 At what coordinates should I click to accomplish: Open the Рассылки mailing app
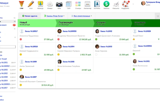click(116, 4)
